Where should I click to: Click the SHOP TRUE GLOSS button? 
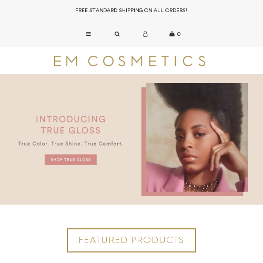pos(70,159)
